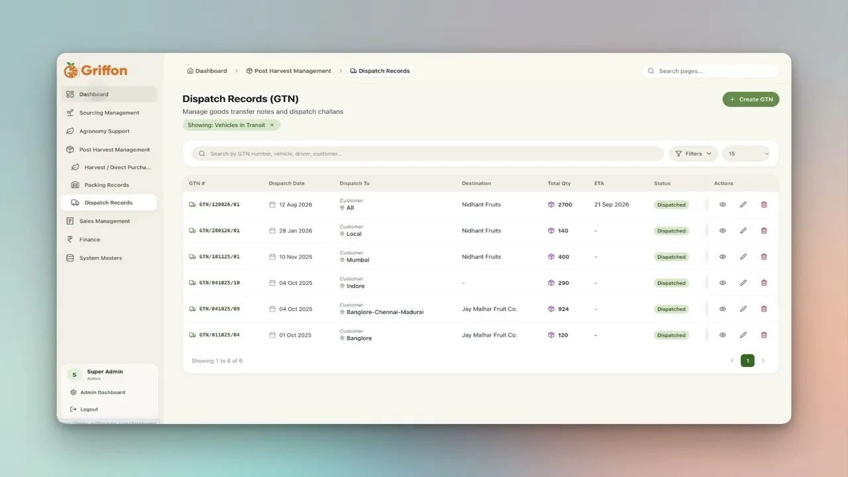Go to Dashboard breadcrumb link
The width and height of the screenshot is (848, 477).
click(207, 71)
